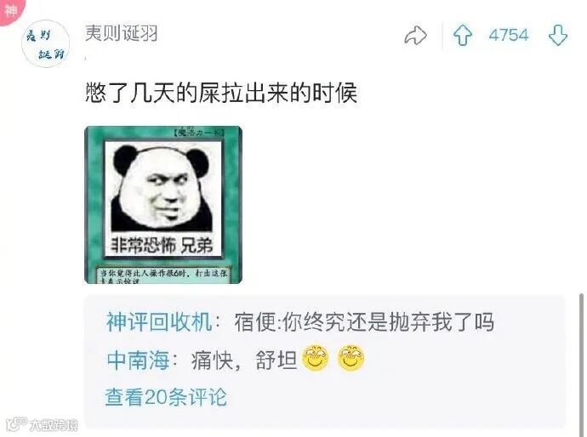This screenshot has width=587, height=437.
Task: Click comment text 宿便:你终究还是抛弃我了吗
Action: pos(364,321)
